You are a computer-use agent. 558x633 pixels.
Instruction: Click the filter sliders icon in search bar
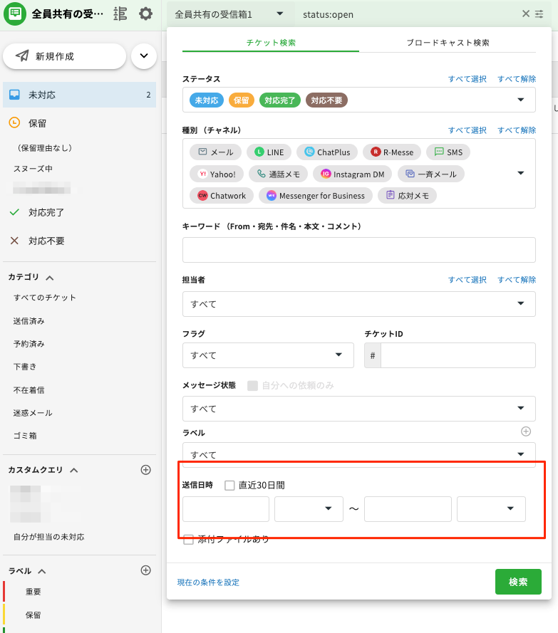pyautogui.click(x=539, y=14)
